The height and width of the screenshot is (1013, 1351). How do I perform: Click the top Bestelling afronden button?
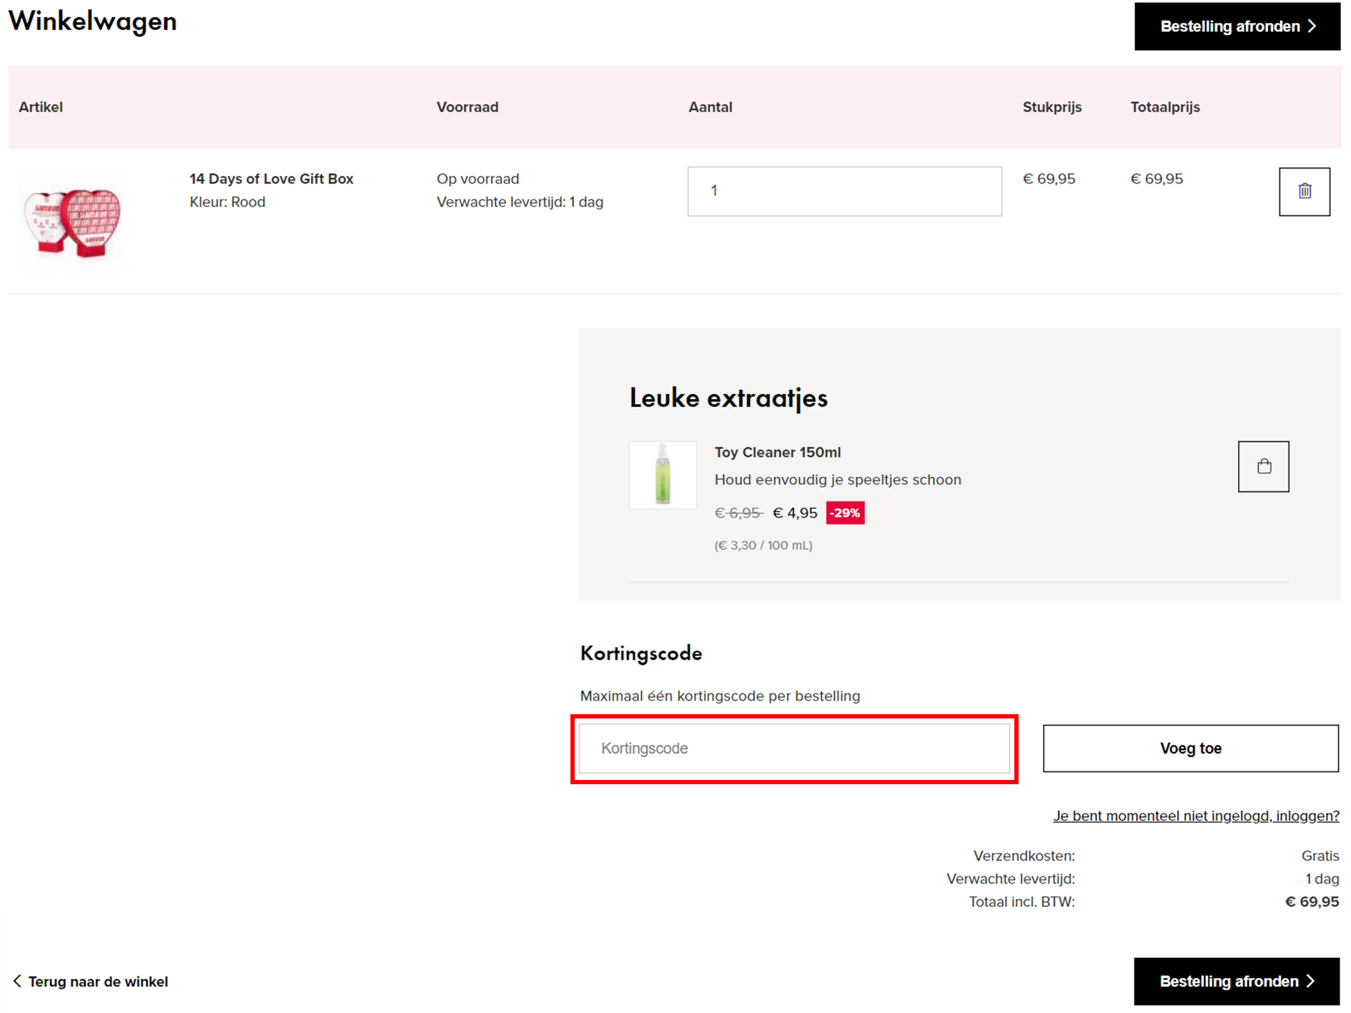[x=1237, y=26]
